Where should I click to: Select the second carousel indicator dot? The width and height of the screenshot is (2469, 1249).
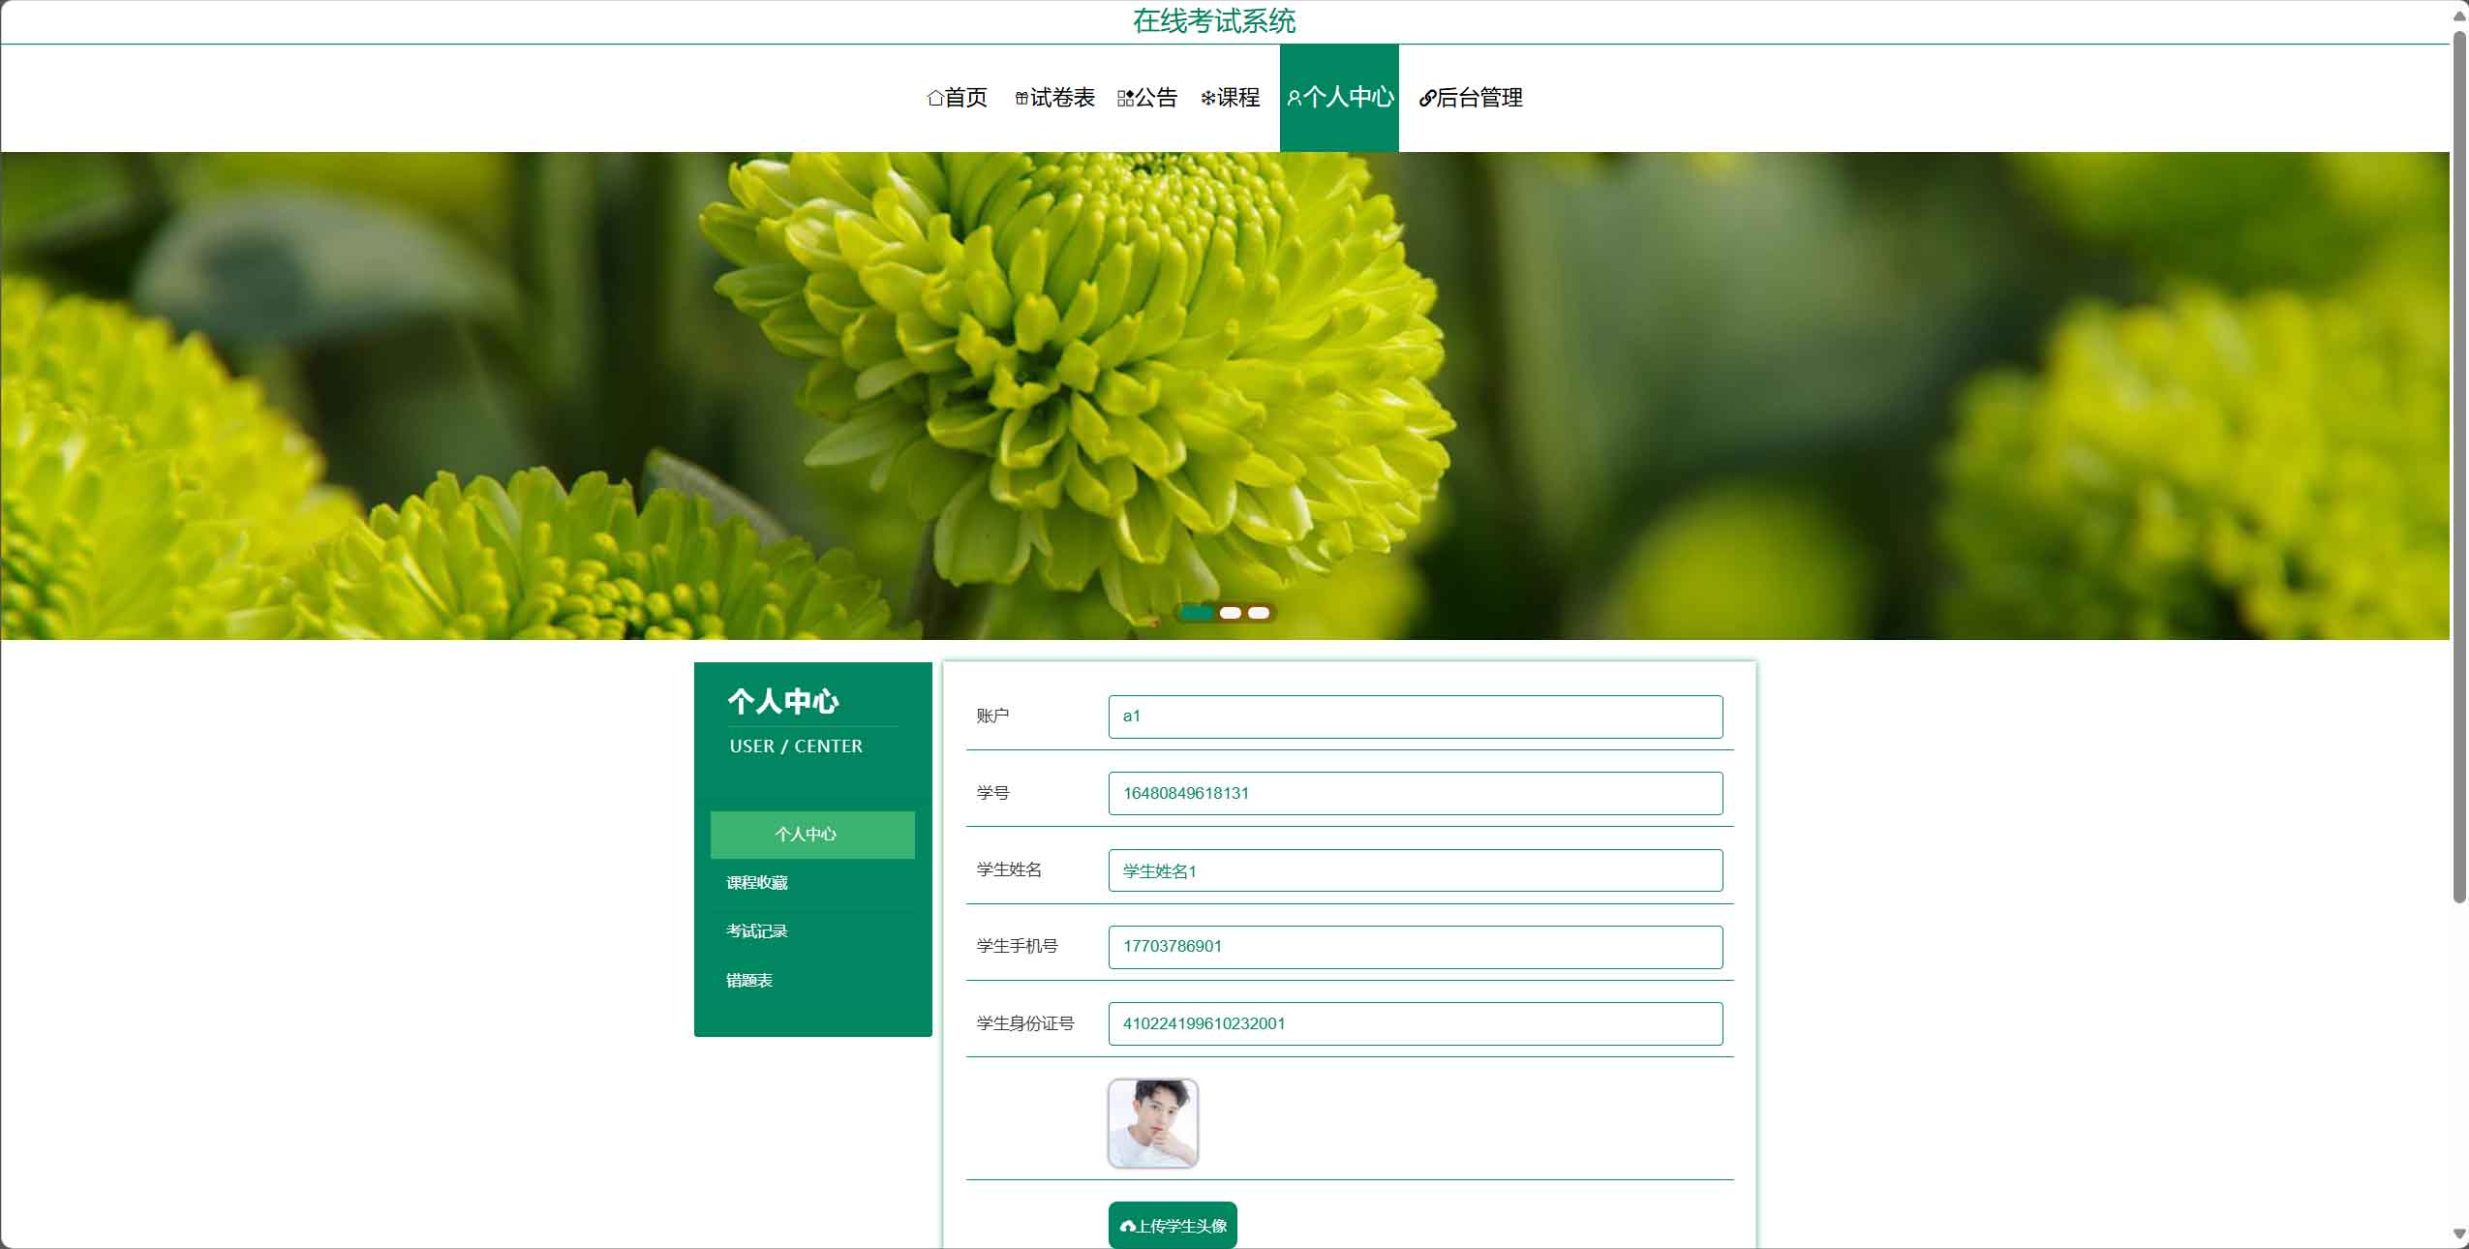pos(1231,613)
